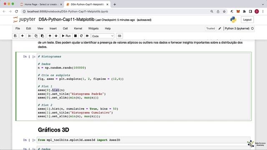The width and height of the screenshot is (267, 150).
Task: Restart kernel and run all cells icon
Action: point(87,36)
